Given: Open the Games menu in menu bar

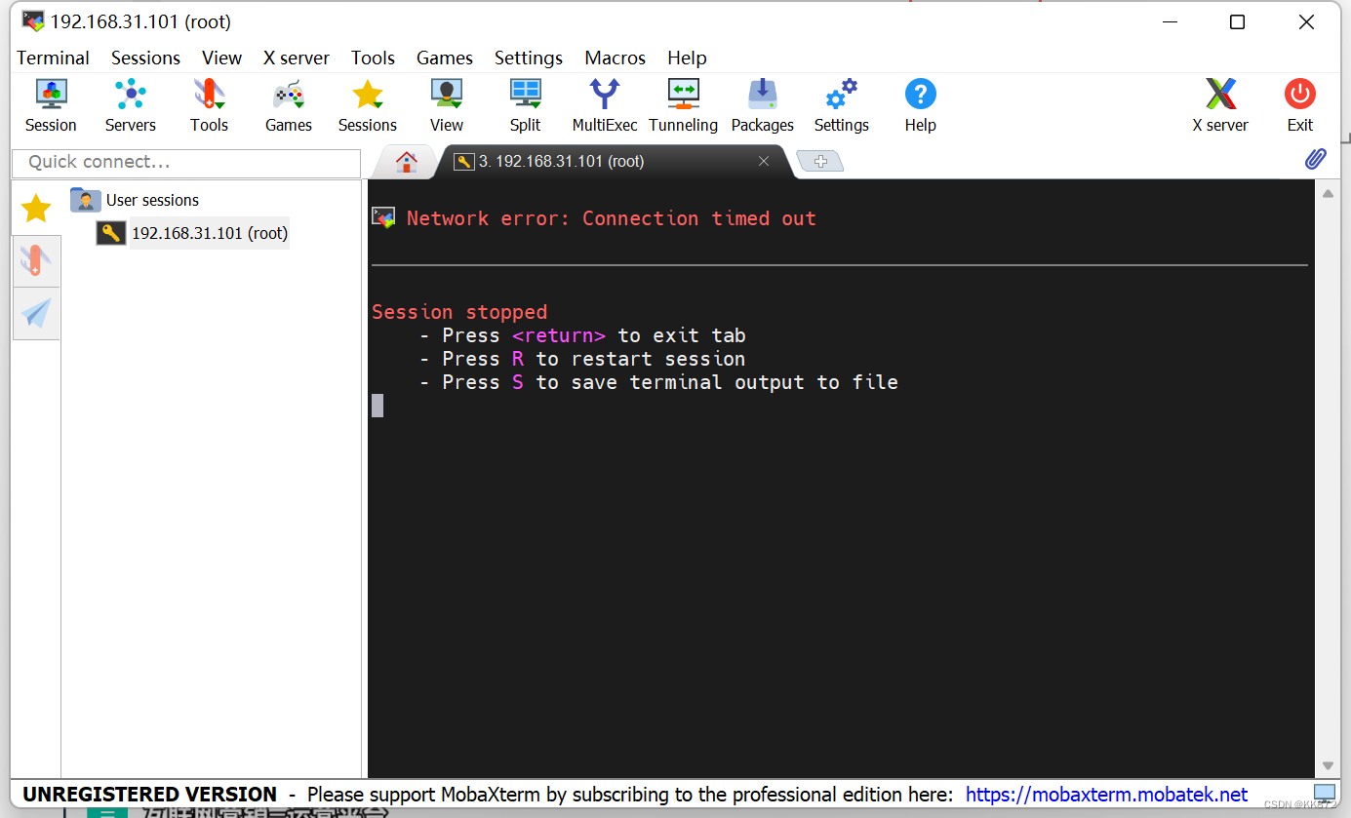Looking at the screenshot, I should (445, 58).
